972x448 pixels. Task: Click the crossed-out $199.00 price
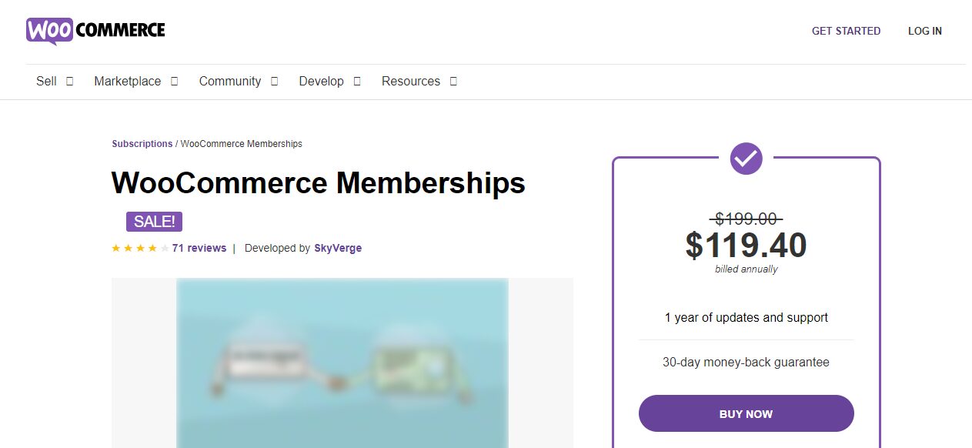pyautogui.click(x=745, y=220)
